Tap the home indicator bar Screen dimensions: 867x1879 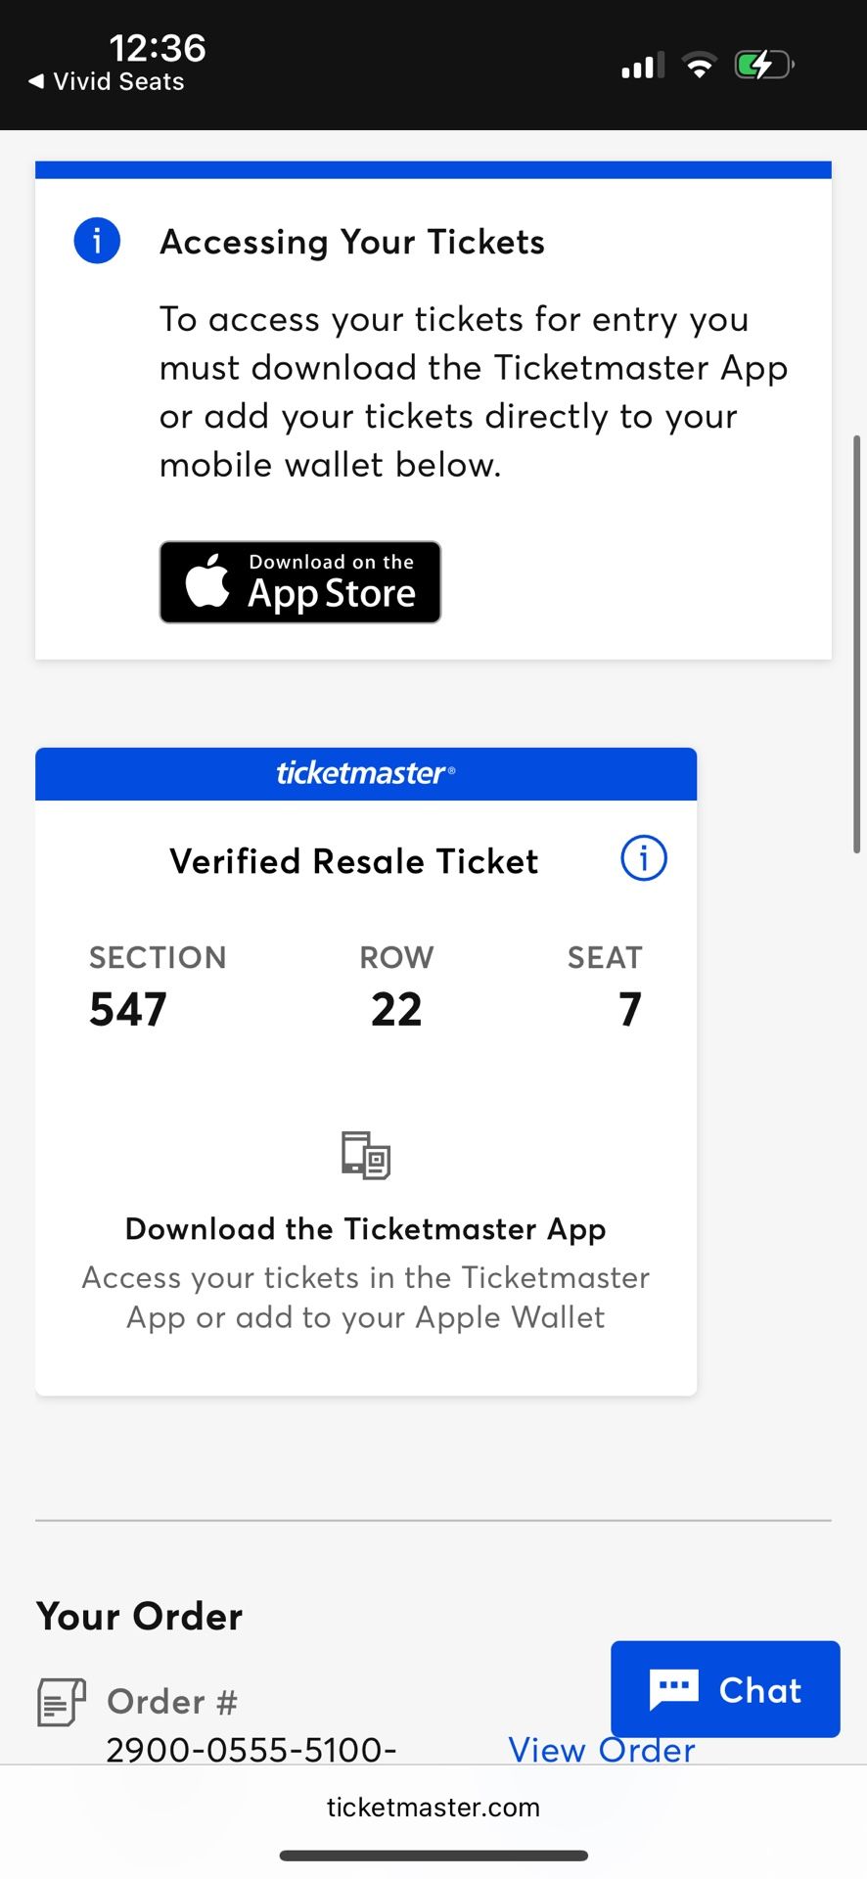(x=433, y=1856)
